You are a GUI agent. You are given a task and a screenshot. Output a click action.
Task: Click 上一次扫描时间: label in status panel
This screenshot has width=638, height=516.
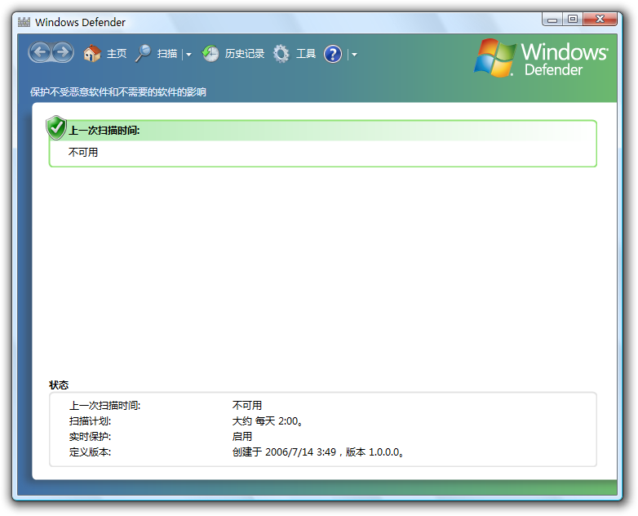tap(104, 406)
